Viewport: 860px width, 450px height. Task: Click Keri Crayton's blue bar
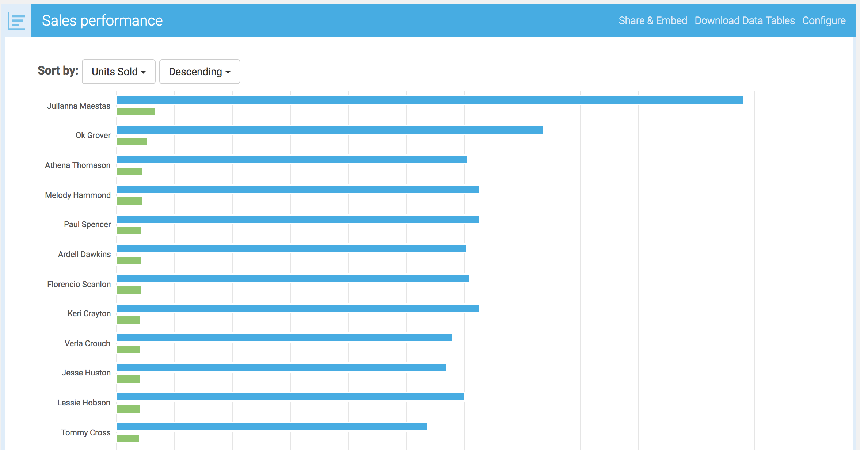click(x=298, y=308)
